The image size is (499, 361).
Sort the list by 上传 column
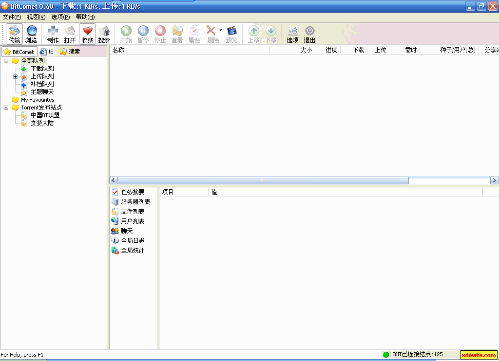378,50
